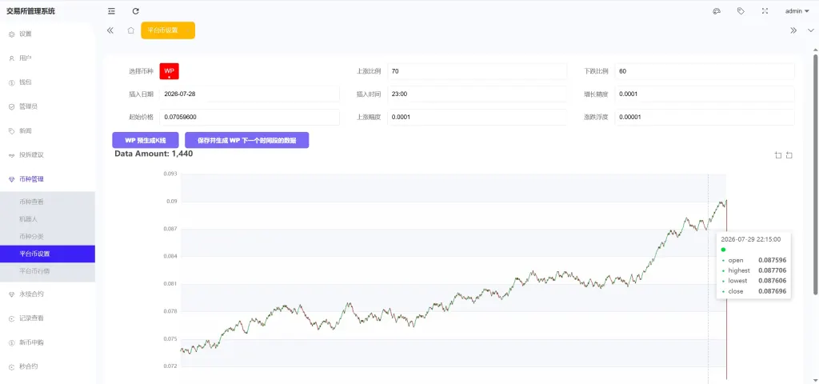Screen dimensions: 819x384
Task: Collapse the 币种管理 sidebar group
Action: coord(47,179)
